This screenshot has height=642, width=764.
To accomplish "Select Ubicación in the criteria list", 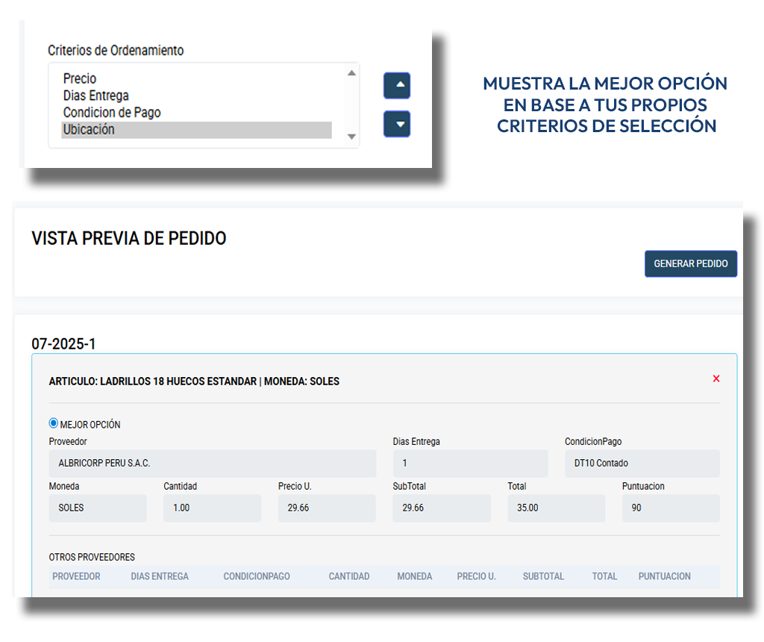I will click(89, 130).
